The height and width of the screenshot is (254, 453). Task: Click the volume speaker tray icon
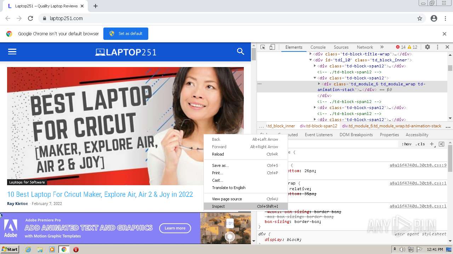tap(403, 249)
